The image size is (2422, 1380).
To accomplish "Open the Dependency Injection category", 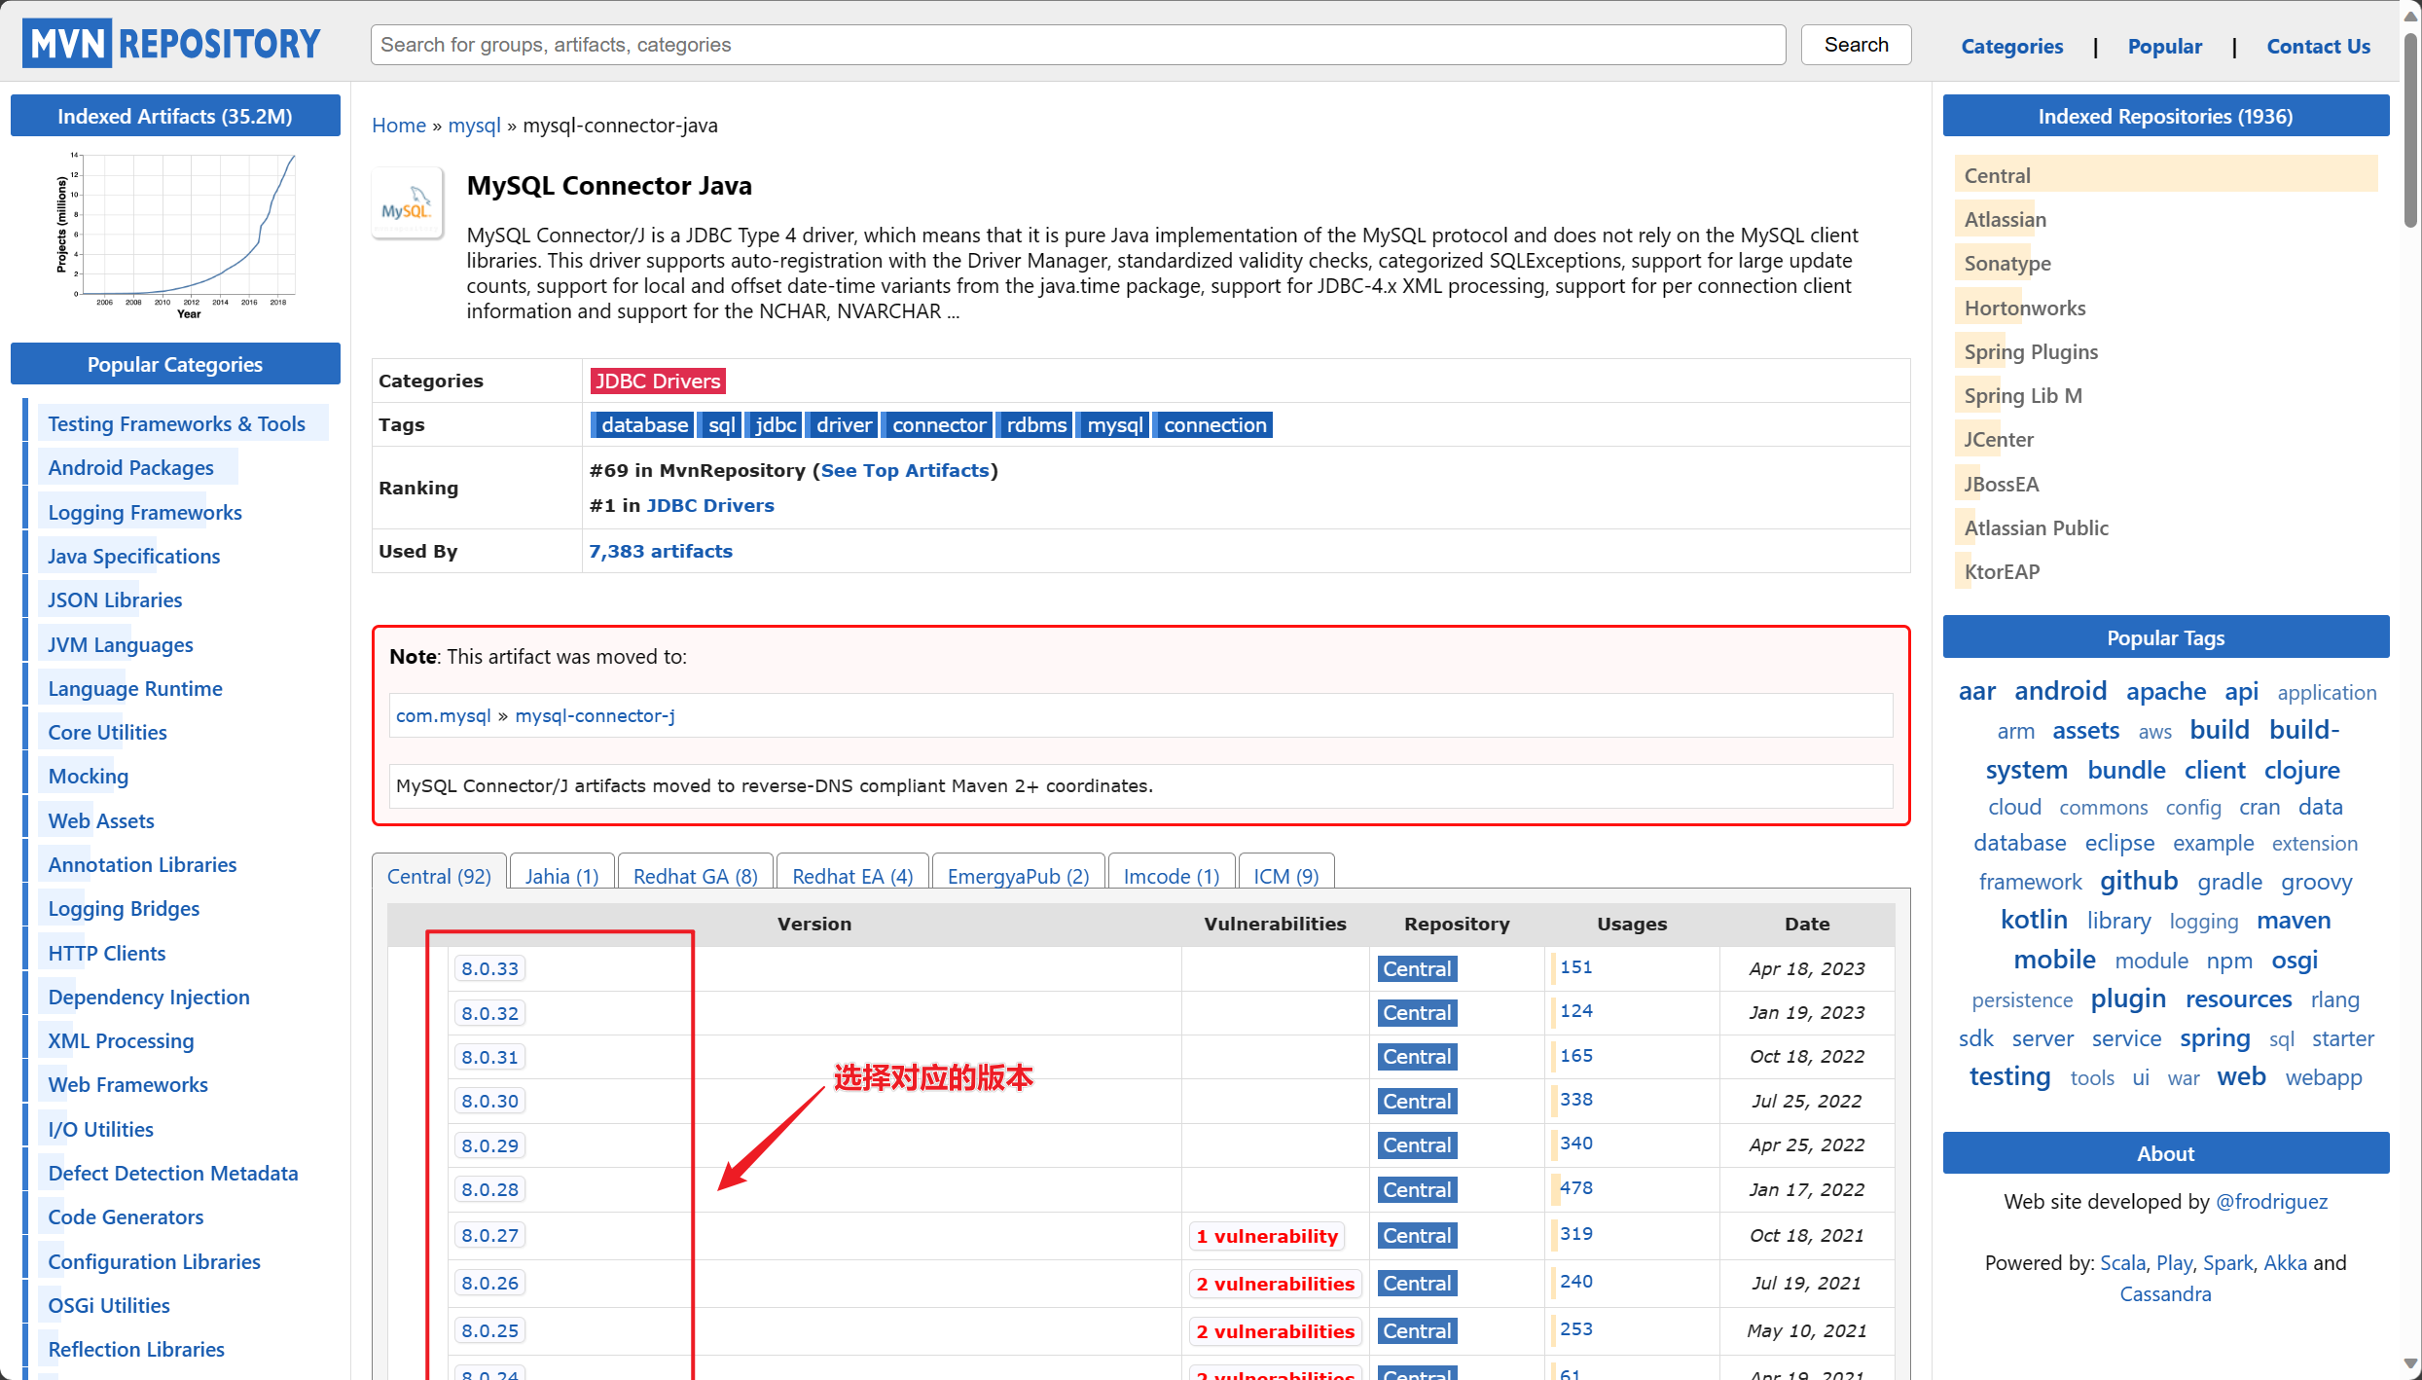I will tap(149, 997).
